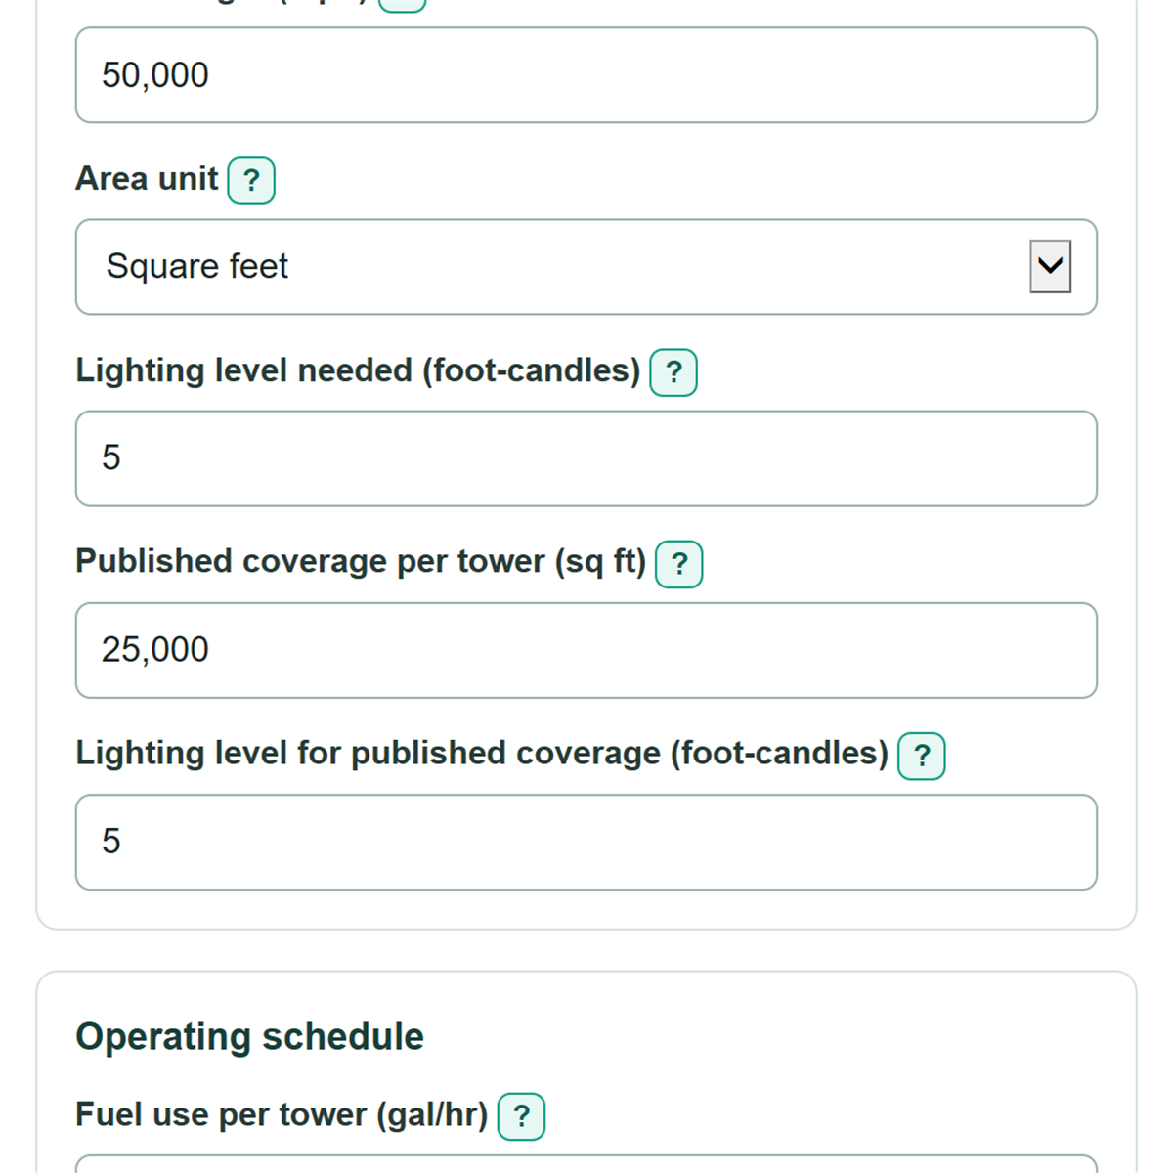The height and width of the screenshot is (1173, 1173).
Task: Click the 'Lighting level needed (foot-candles)' label
Action: coord(358,370)
